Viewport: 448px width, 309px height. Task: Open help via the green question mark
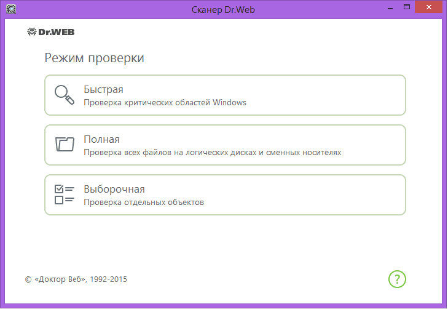pyautogui.click(x=397, y=279)
